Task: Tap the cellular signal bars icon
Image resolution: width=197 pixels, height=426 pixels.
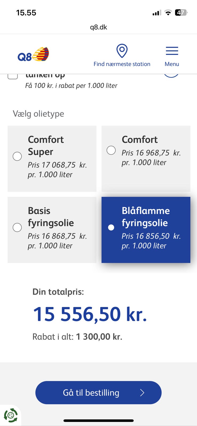Action: click(x=156, y=13)
